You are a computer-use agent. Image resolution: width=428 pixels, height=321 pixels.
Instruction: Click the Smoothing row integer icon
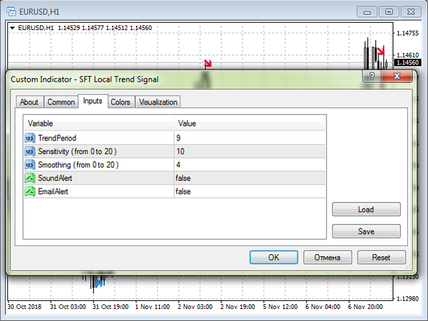(x=29, y=165)
